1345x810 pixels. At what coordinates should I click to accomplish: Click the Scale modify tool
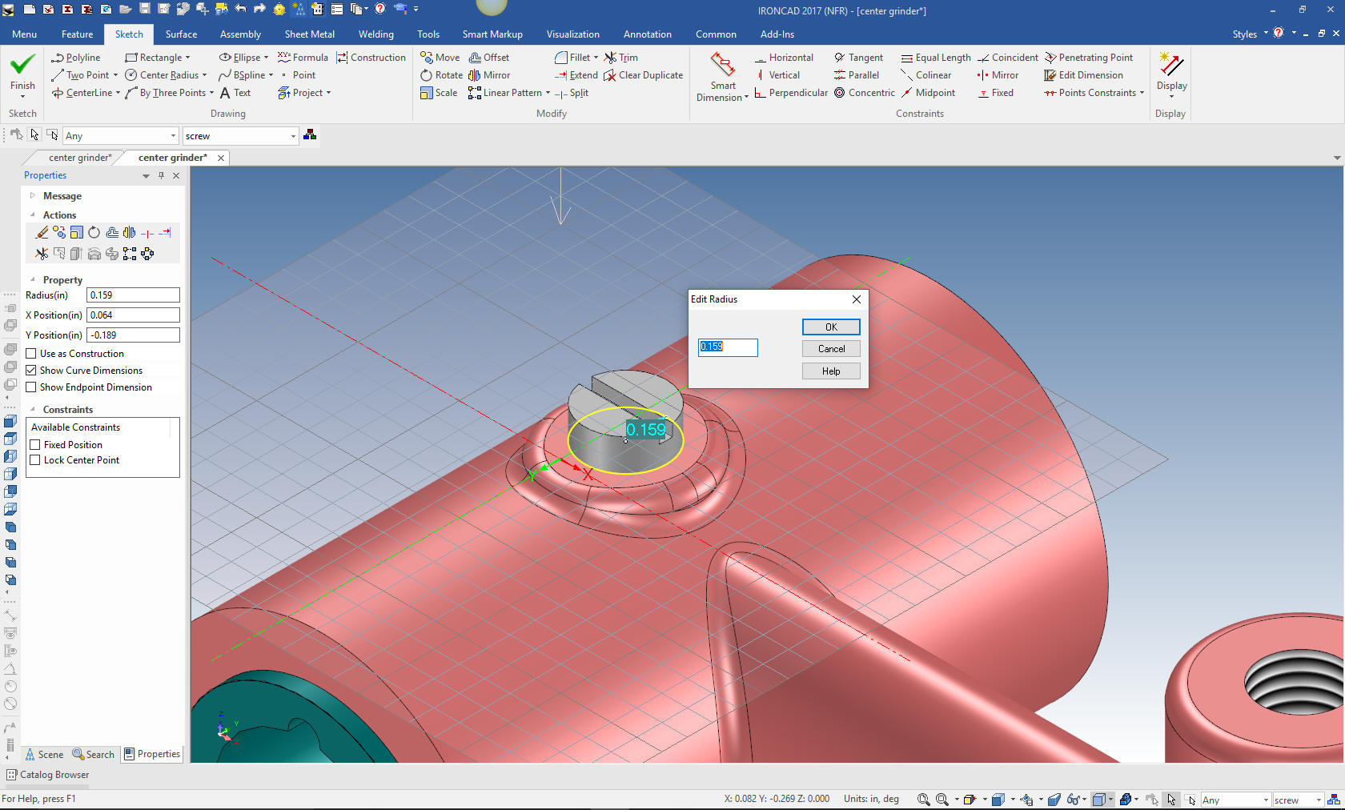439,93
